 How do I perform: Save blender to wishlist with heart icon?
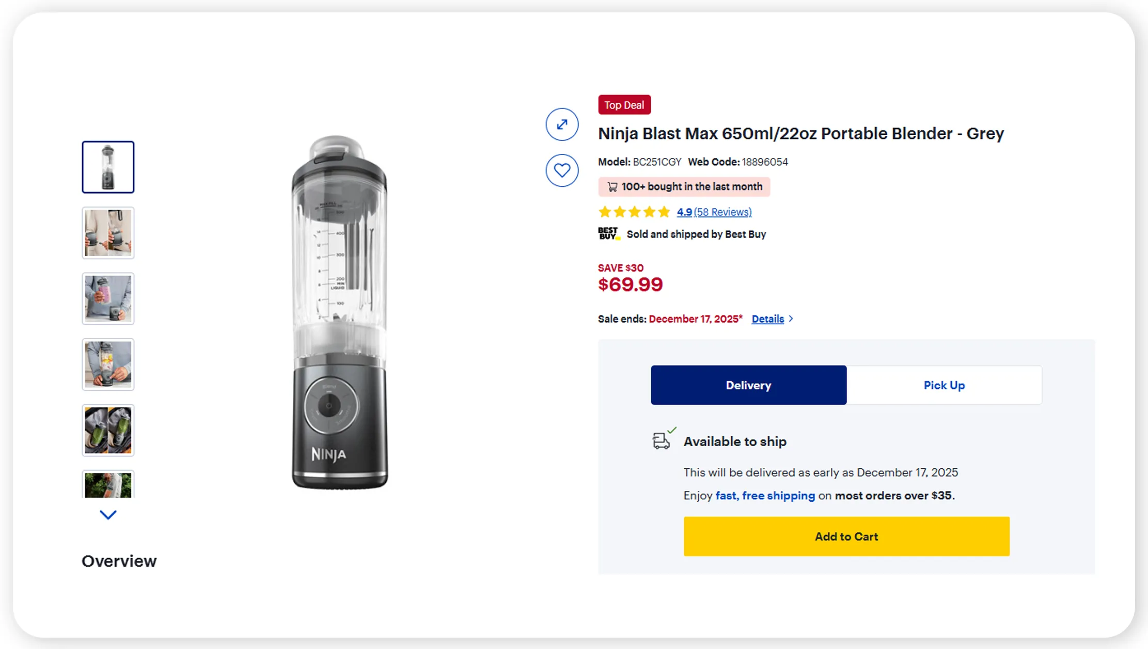(562, 170)
